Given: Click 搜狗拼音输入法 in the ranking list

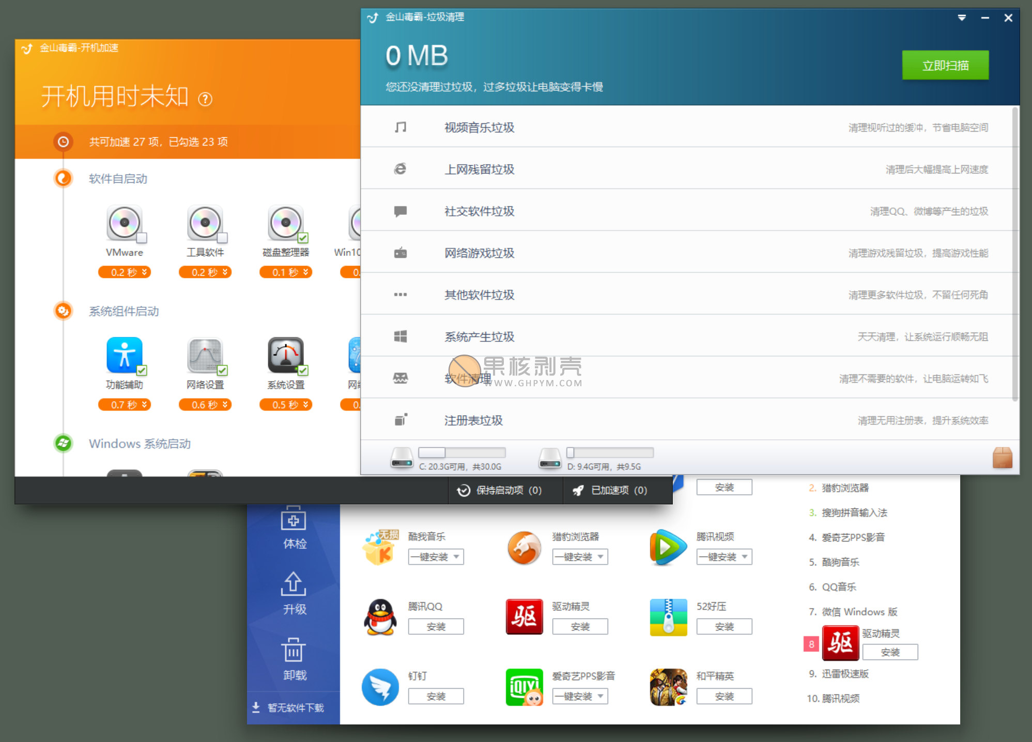Looking at the screenshot, I should click(854, 512).
